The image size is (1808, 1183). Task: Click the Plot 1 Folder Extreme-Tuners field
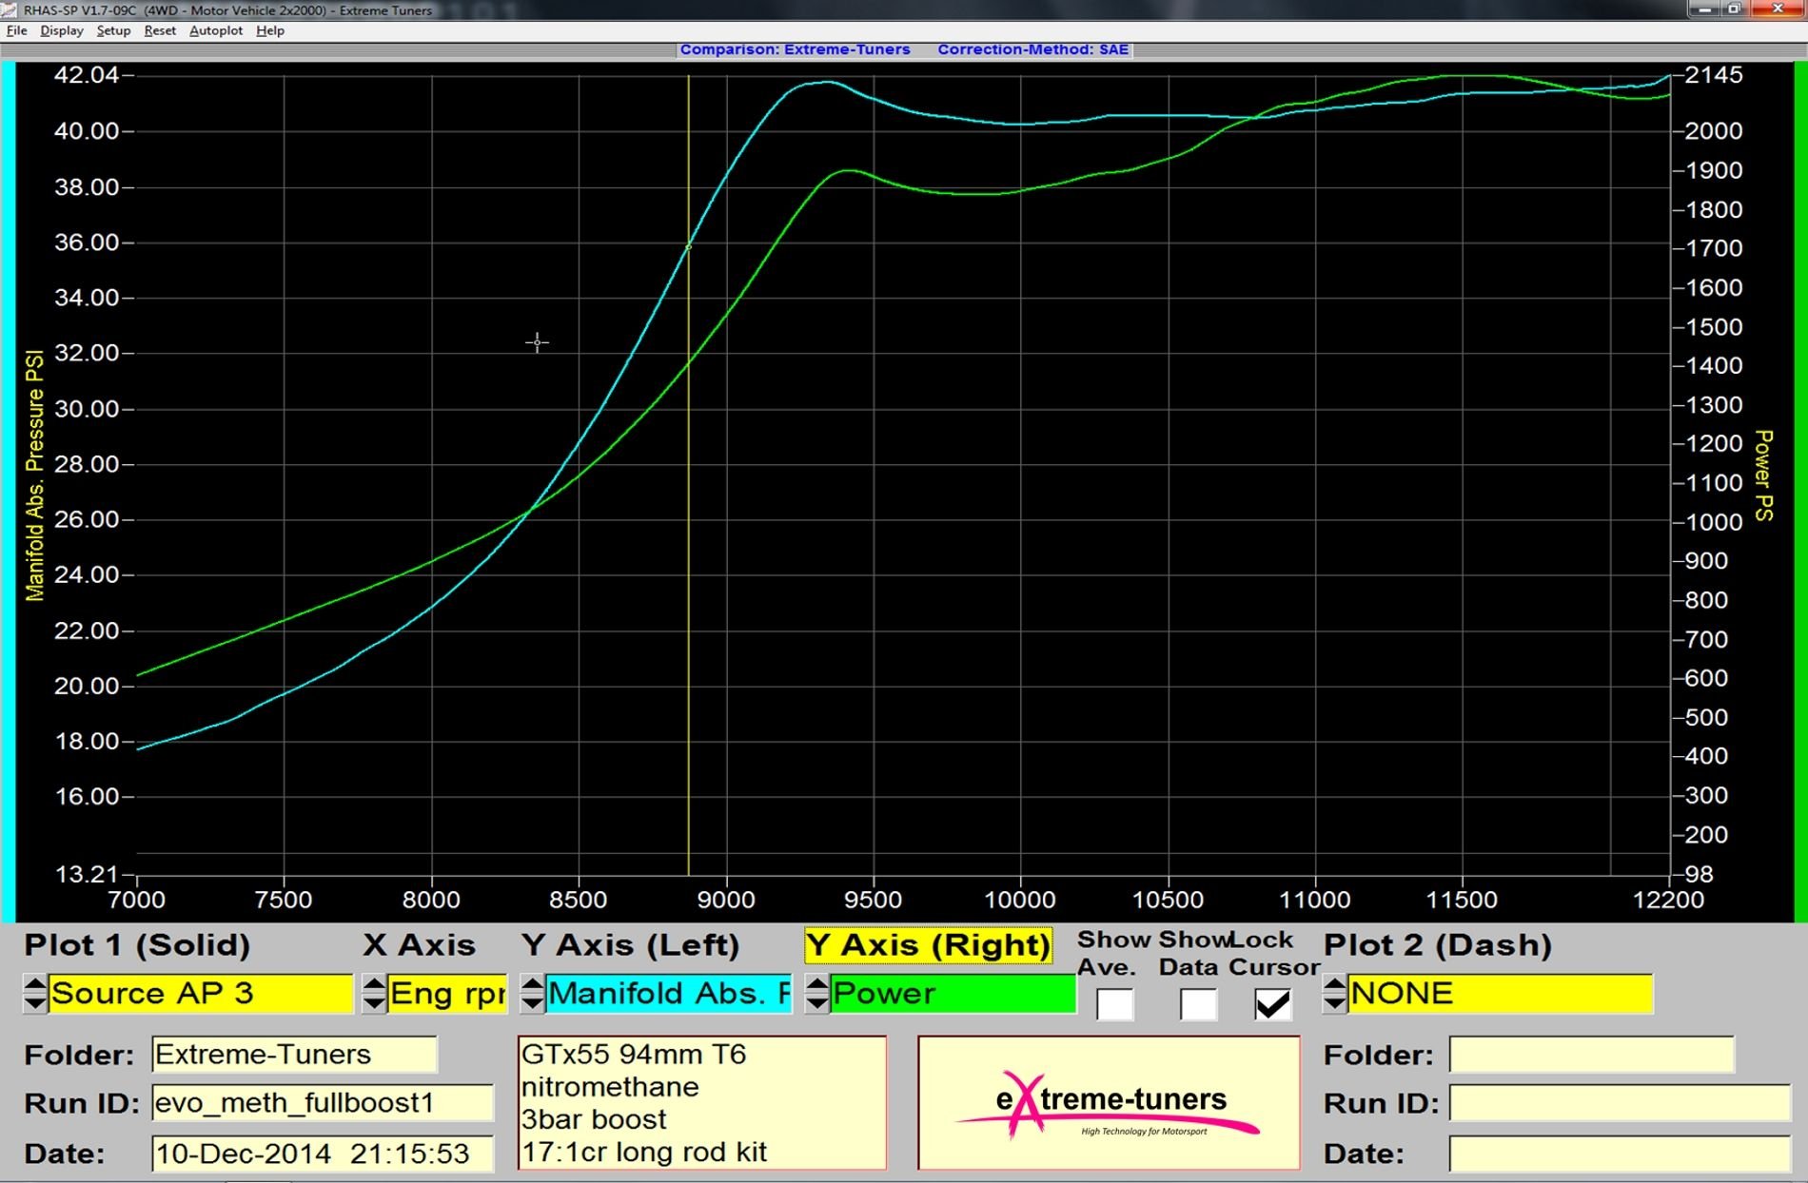[293, 1055]
